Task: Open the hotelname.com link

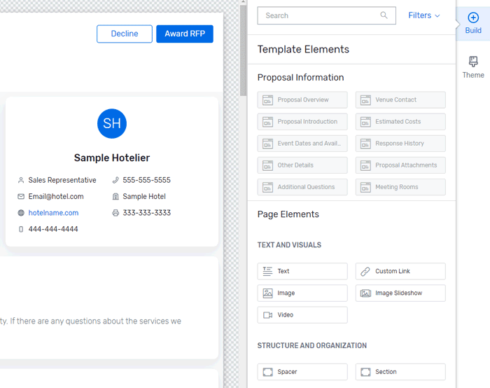Action: tap(53, 213)
